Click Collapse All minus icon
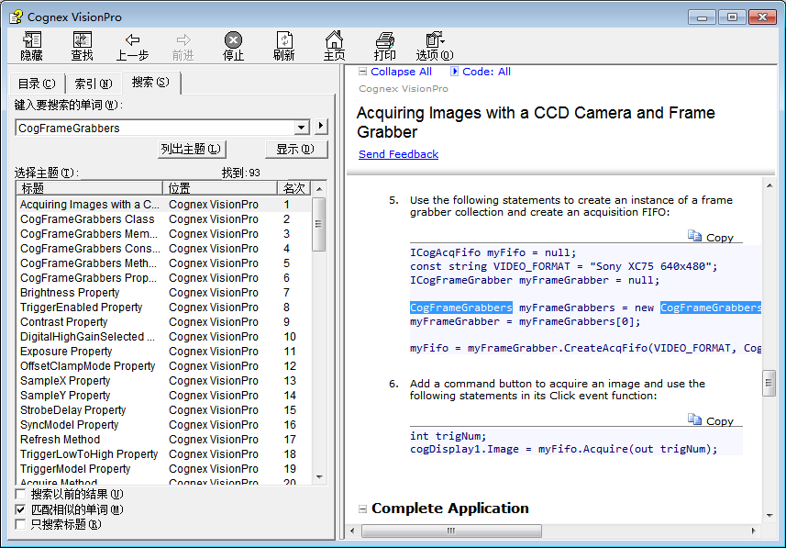786x548 pixels. [x=362, y=72]
